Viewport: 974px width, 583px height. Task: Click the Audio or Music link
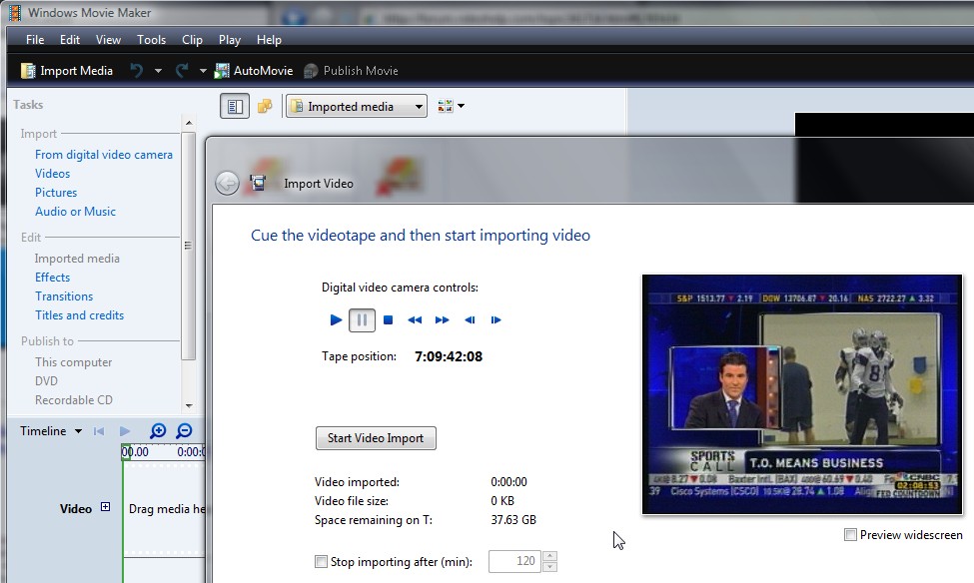(75, 211)
